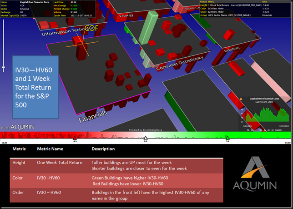This screenshot has width=293, height=209.
Task: Click the AQUMIN logo in legend area
Action: point(255,174)
